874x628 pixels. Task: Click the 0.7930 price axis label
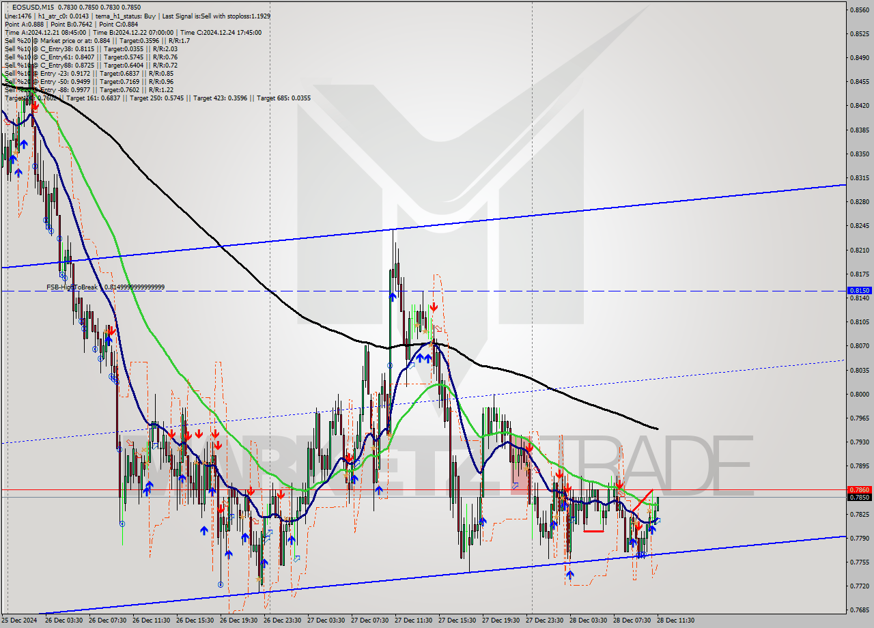pyautogui.click(x=860, y=442)
